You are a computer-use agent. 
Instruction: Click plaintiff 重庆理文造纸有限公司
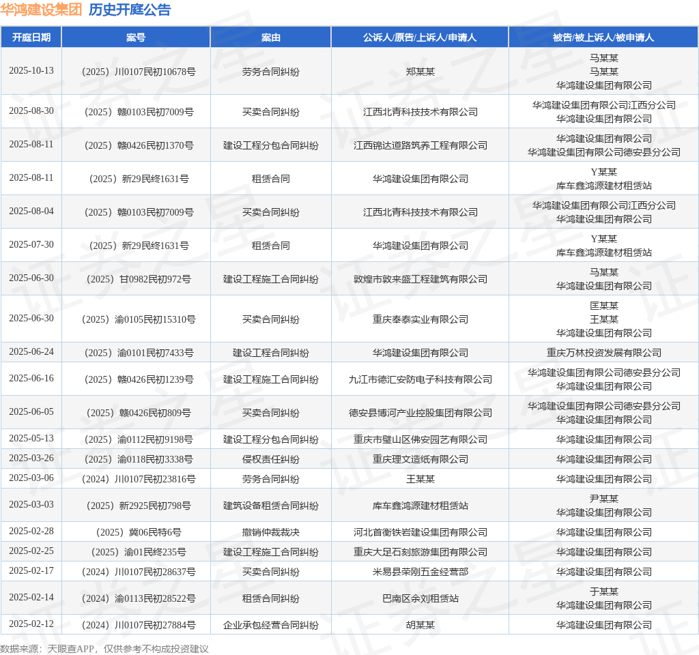pos(420,459)
